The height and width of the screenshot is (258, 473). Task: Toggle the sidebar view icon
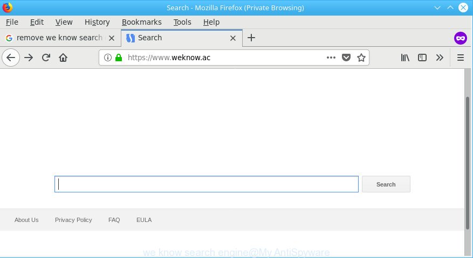pyautogui.click(x=422, y=58)
